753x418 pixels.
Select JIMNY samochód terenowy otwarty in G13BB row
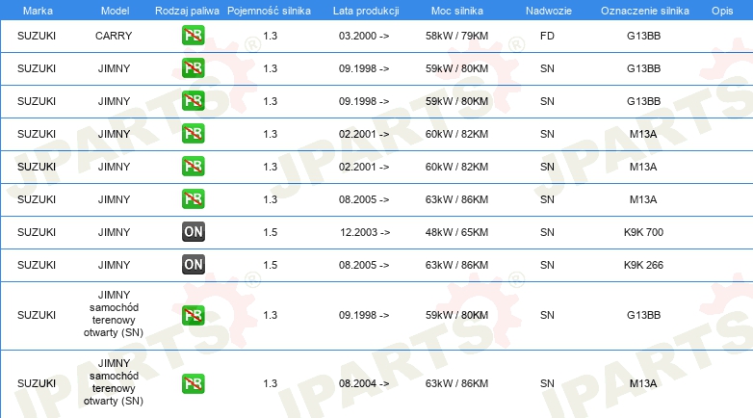pyautogui.click(x=114, y=314)
